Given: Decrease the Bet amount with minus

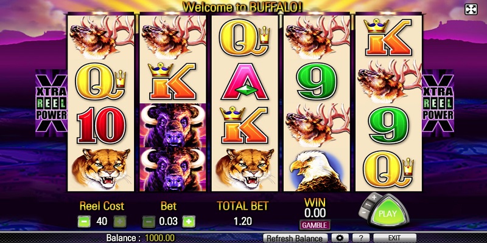Looking at the screenshot, I should pos(149,222).
